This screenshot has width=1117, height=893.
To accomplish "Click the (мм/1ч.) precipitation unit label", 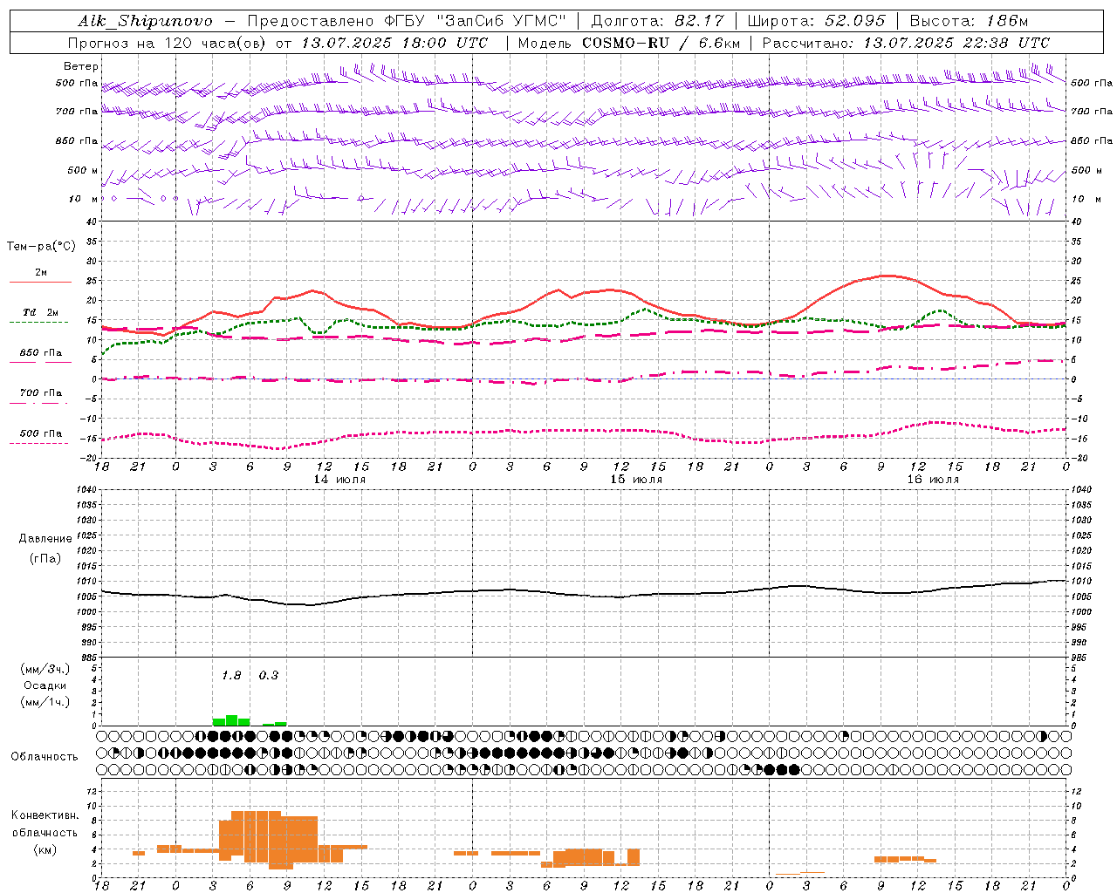I will pos(45,702).
